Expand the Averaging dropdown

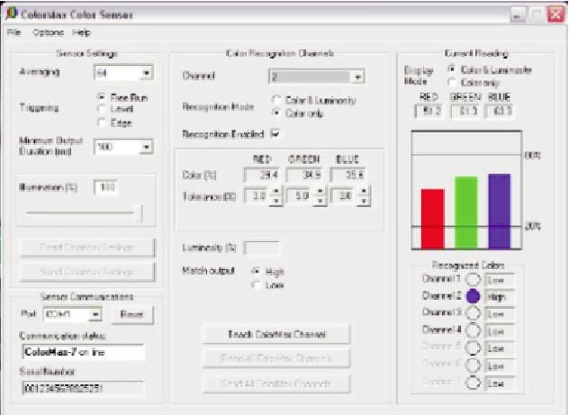146,73
